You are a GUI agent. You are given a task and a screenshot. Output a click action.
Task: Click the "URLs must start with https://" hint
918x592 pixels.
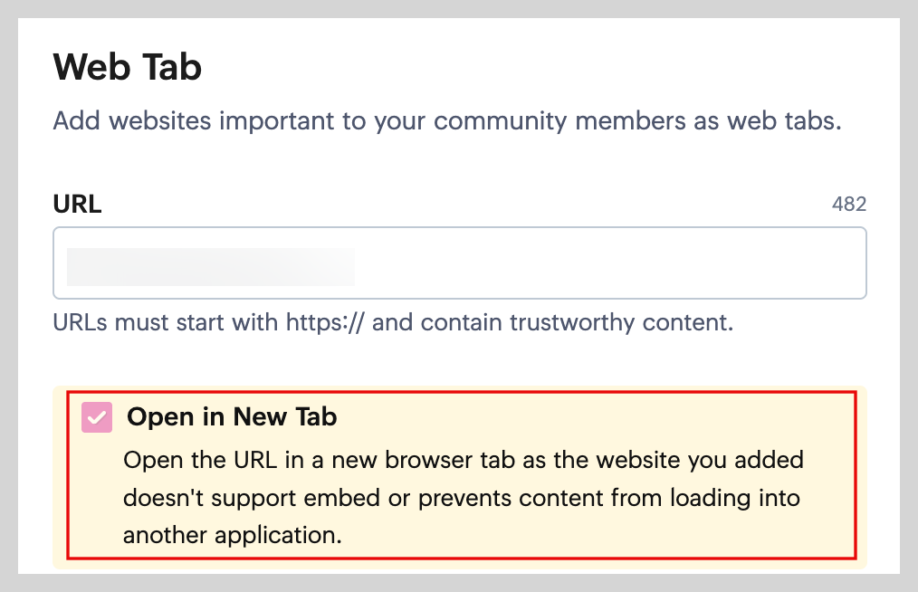[x=208, y=323]
